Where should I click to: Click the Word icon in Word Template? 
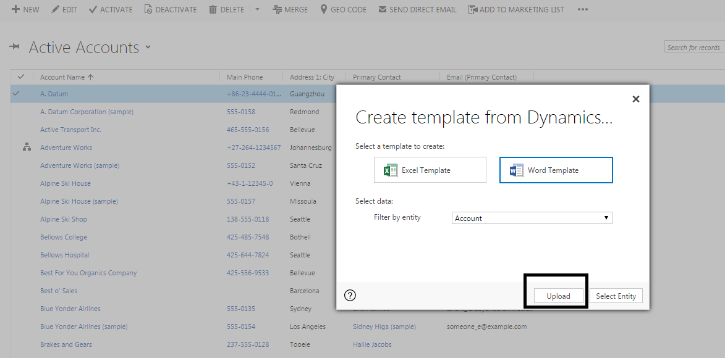pos(517,170)
